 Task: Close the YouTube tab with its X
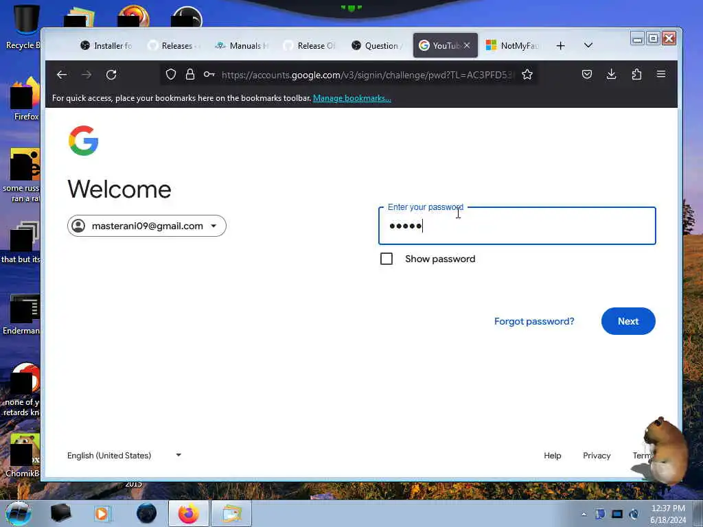tap(467, 46)
